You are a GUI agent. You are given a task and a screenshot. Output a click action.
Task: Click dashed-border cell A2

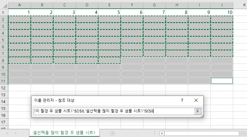tap(20, 19)
